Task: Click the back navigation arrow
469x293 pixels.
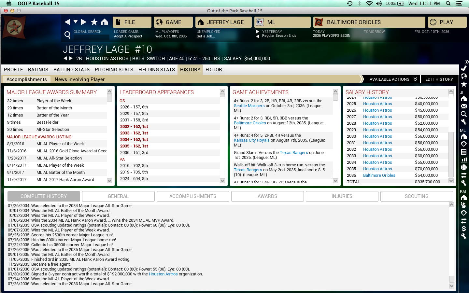Action: [x=67, y=22]
